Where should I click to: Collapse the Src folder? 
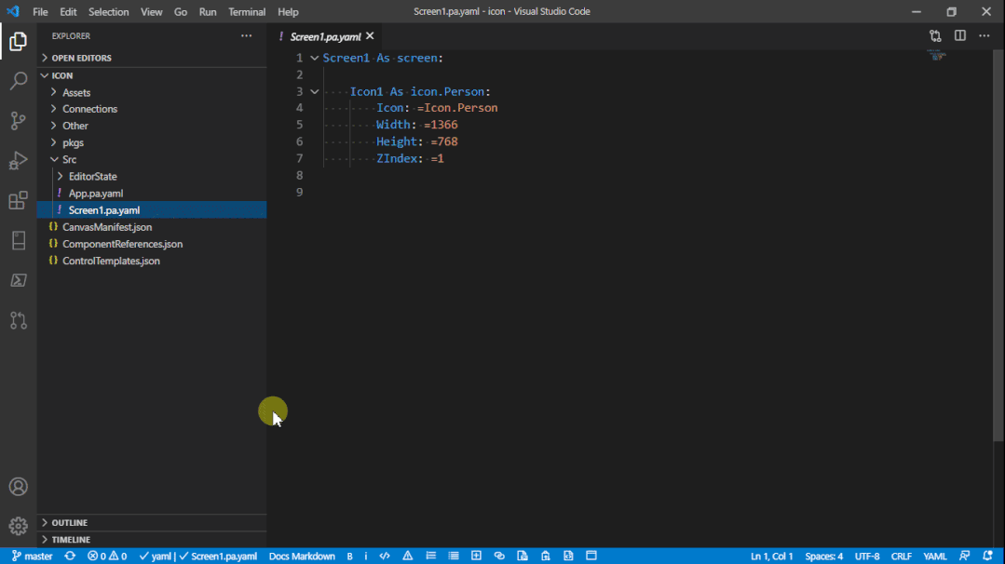pyautogui.click(x=69, y=159)
